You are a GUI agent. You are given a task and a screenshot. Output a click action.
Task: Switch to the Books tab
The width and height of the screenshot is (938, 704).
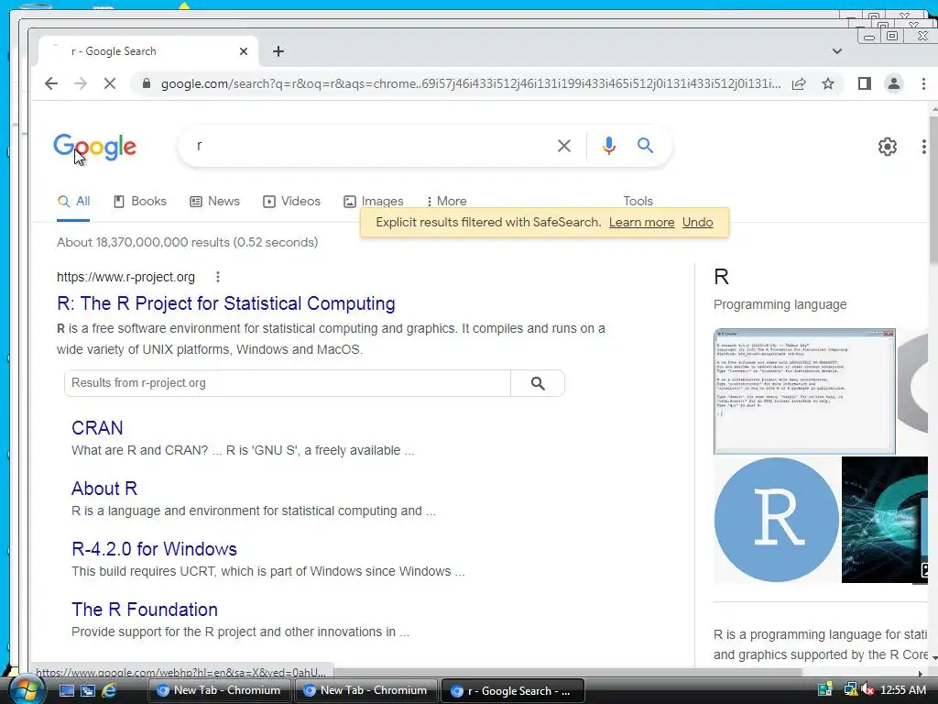click(140, 201)
